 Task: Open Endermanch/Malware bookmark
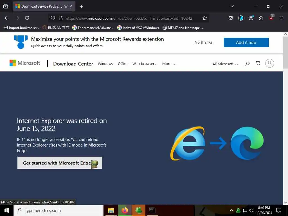[93, 28]
